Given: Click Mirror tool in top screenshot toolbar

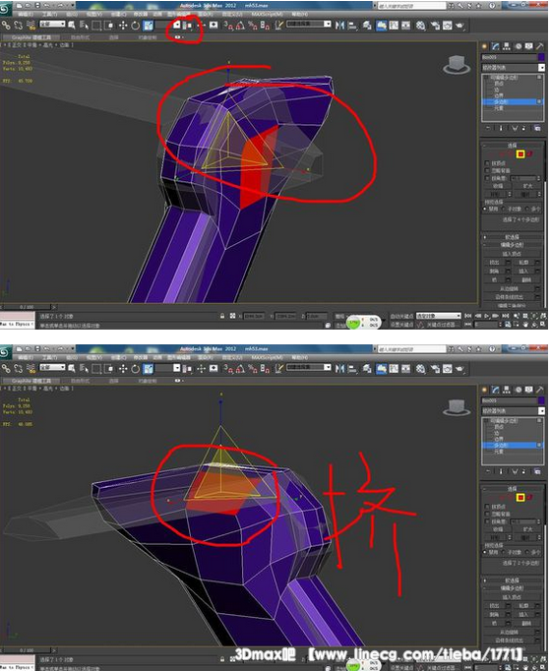Looking at the screenshot, I should [340, 26].
